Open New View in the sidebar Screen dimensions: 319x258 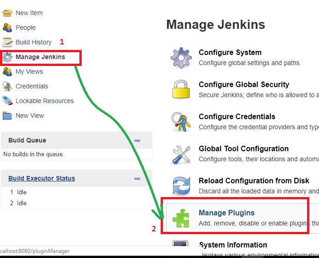coord(30,115)
